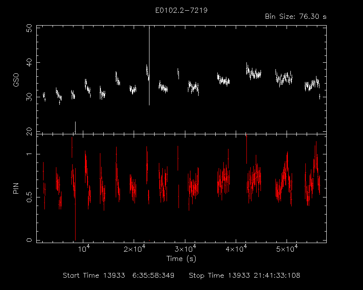Click the GSO axis label
This screenshot has height=290, width=363.
[x=16, y=80]
